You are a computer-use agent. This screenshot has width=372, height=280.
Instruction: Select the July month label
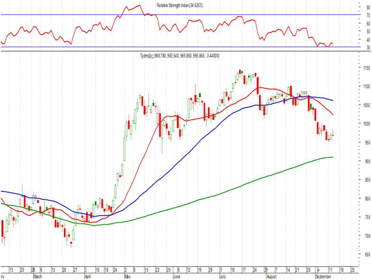coord(223,276)
